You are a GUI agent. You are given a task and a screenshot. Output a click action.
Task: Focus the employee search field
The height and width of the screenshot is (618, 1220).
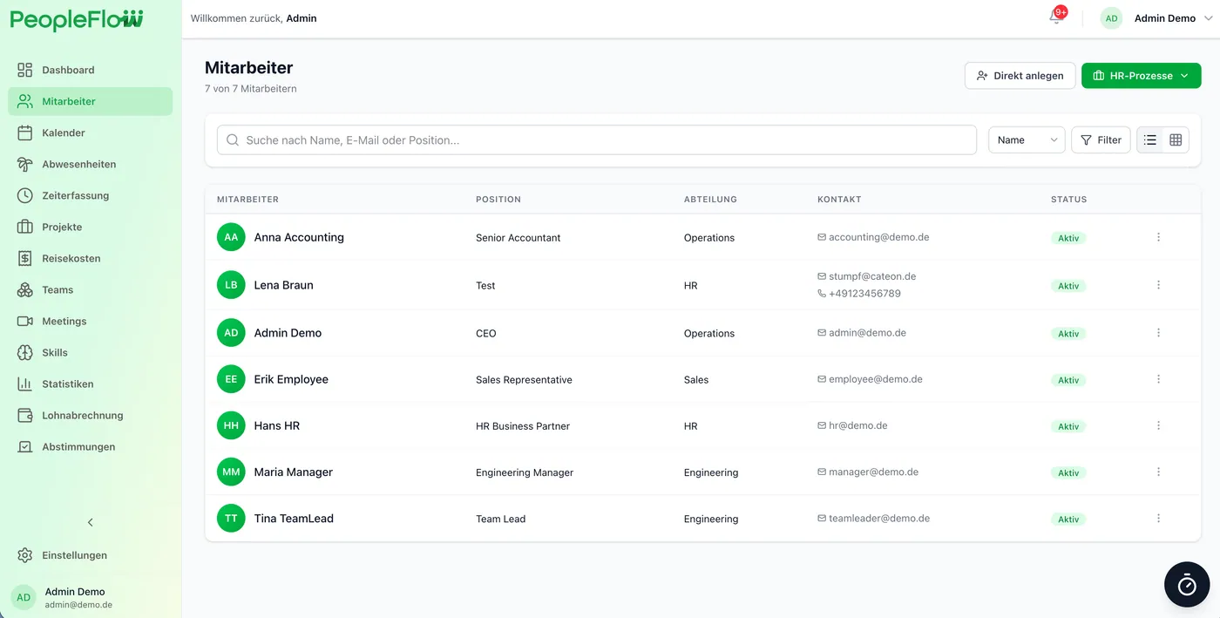point(597,139)
